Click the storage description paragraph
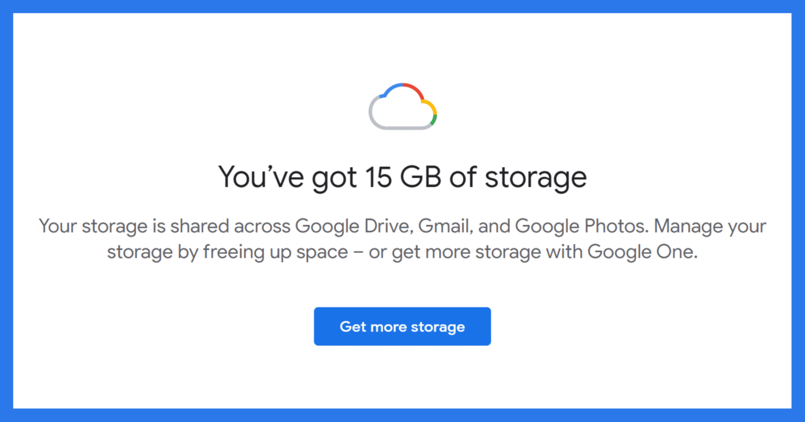 tap(402, 239)
